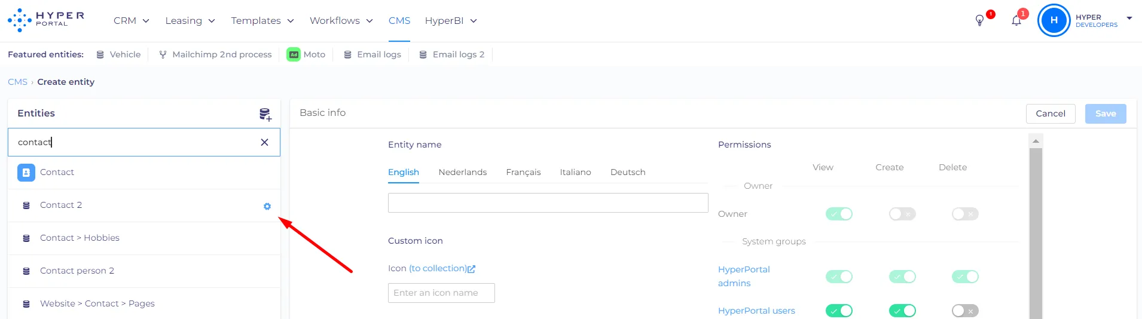Expand the HyperBI menu

451,21
